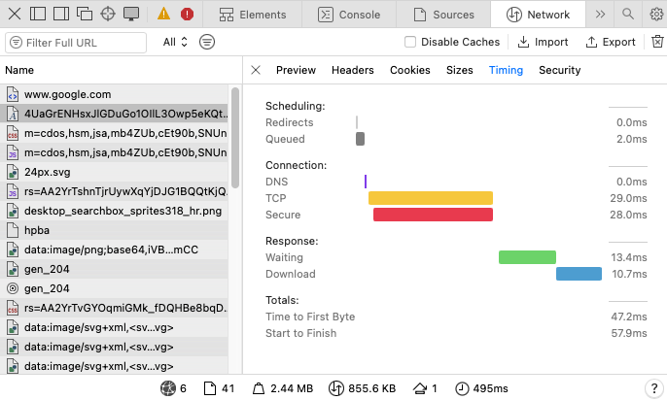Switch to the Elements tab
This screenshot has width=667, height=400.
click(253, 15)
